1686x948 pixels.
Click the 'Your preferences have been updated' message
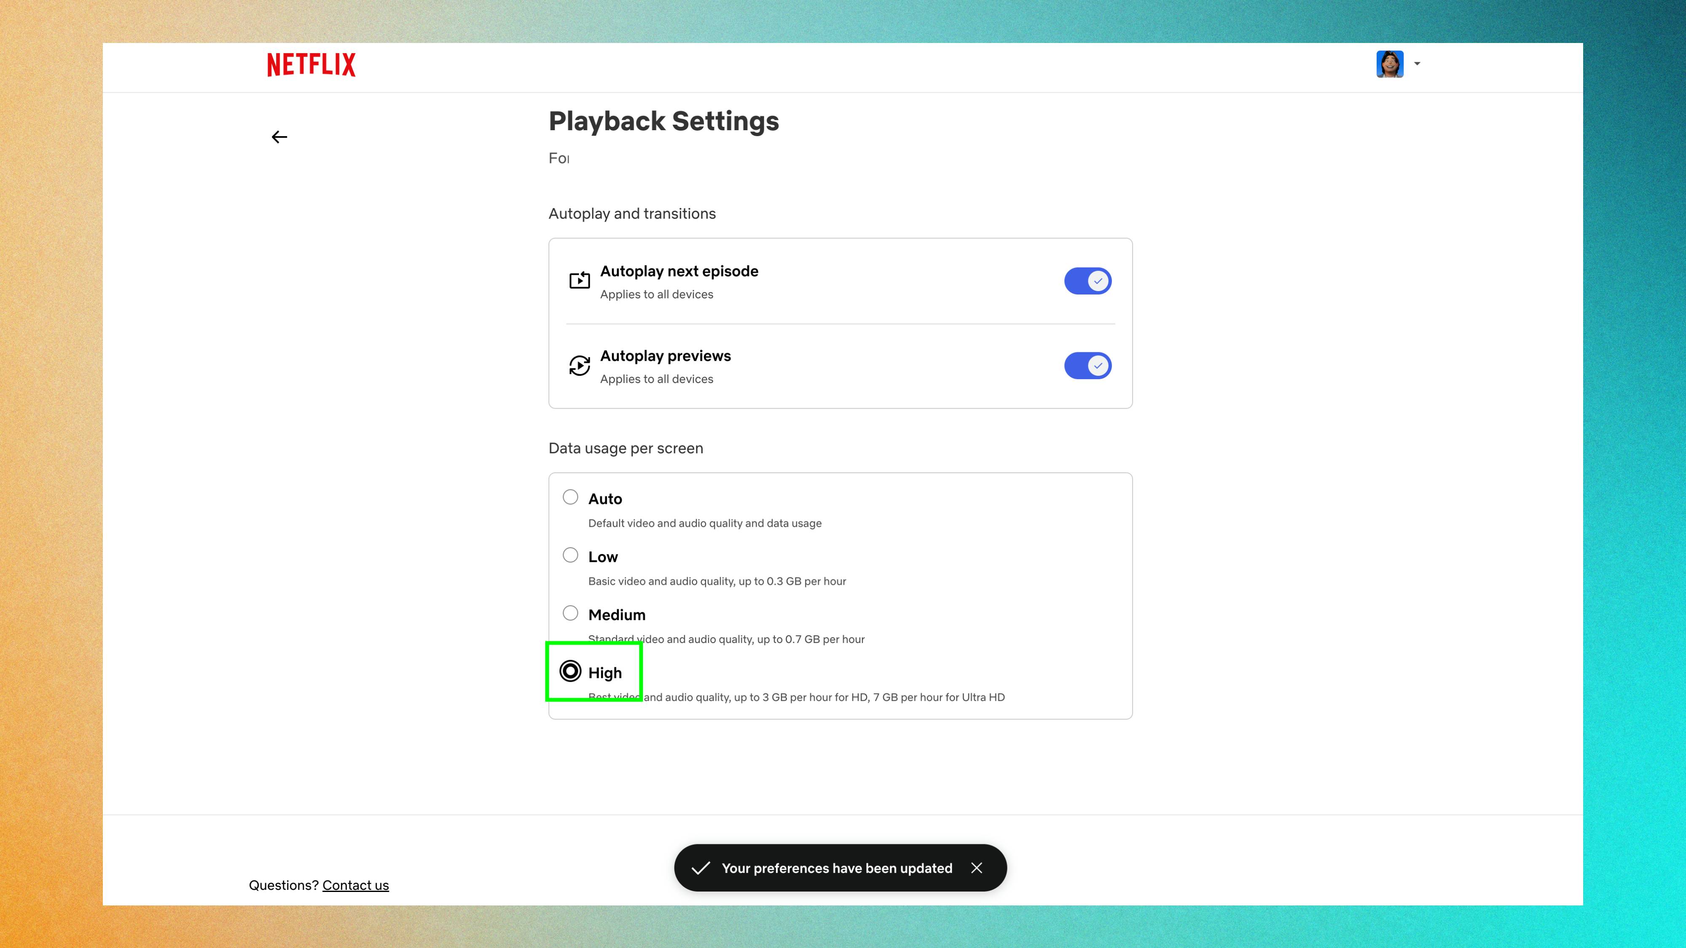pos(837,868)
